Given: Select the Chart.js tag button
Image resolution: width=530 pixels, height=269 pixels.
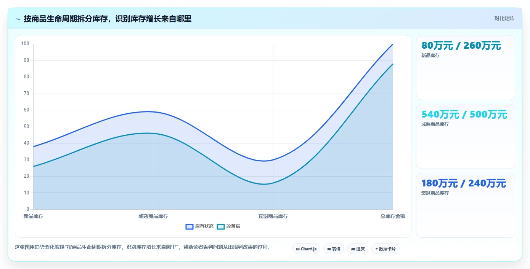Looking at the screenshot, I should [x=306, y=249].
